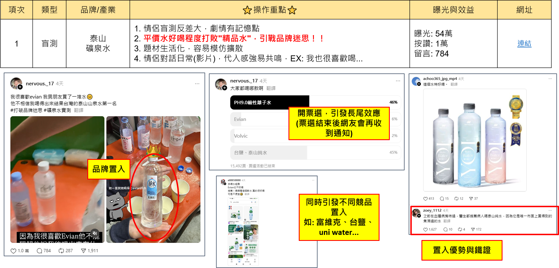Click a88858888 profile avatar
This screenshot has width=559, height=268.
pyautogui.click(x=223, y=182)
